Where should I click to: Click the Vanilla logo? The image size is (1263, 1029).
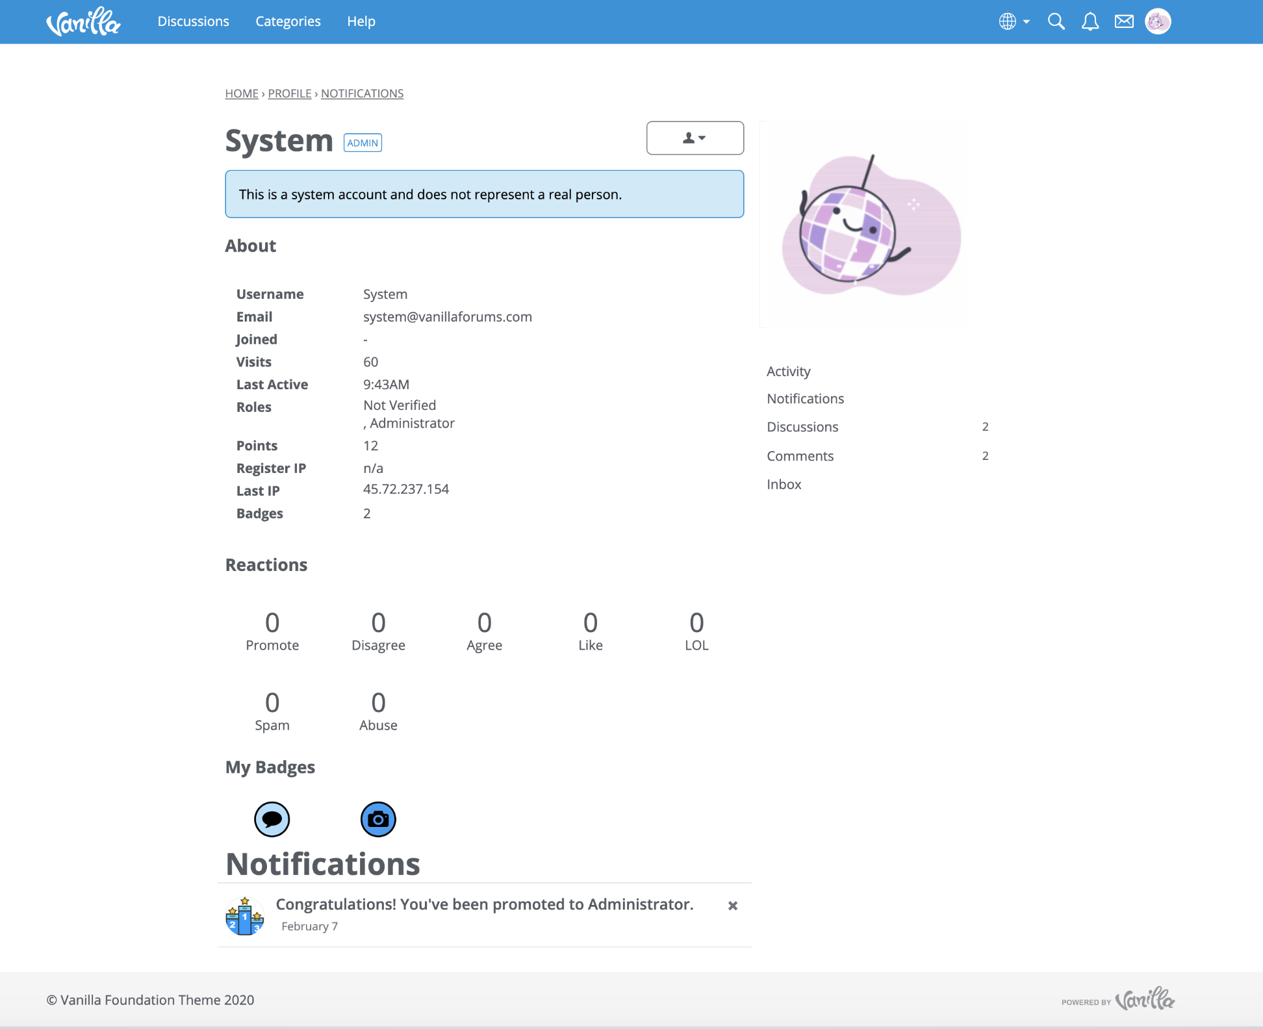point(83,21)
